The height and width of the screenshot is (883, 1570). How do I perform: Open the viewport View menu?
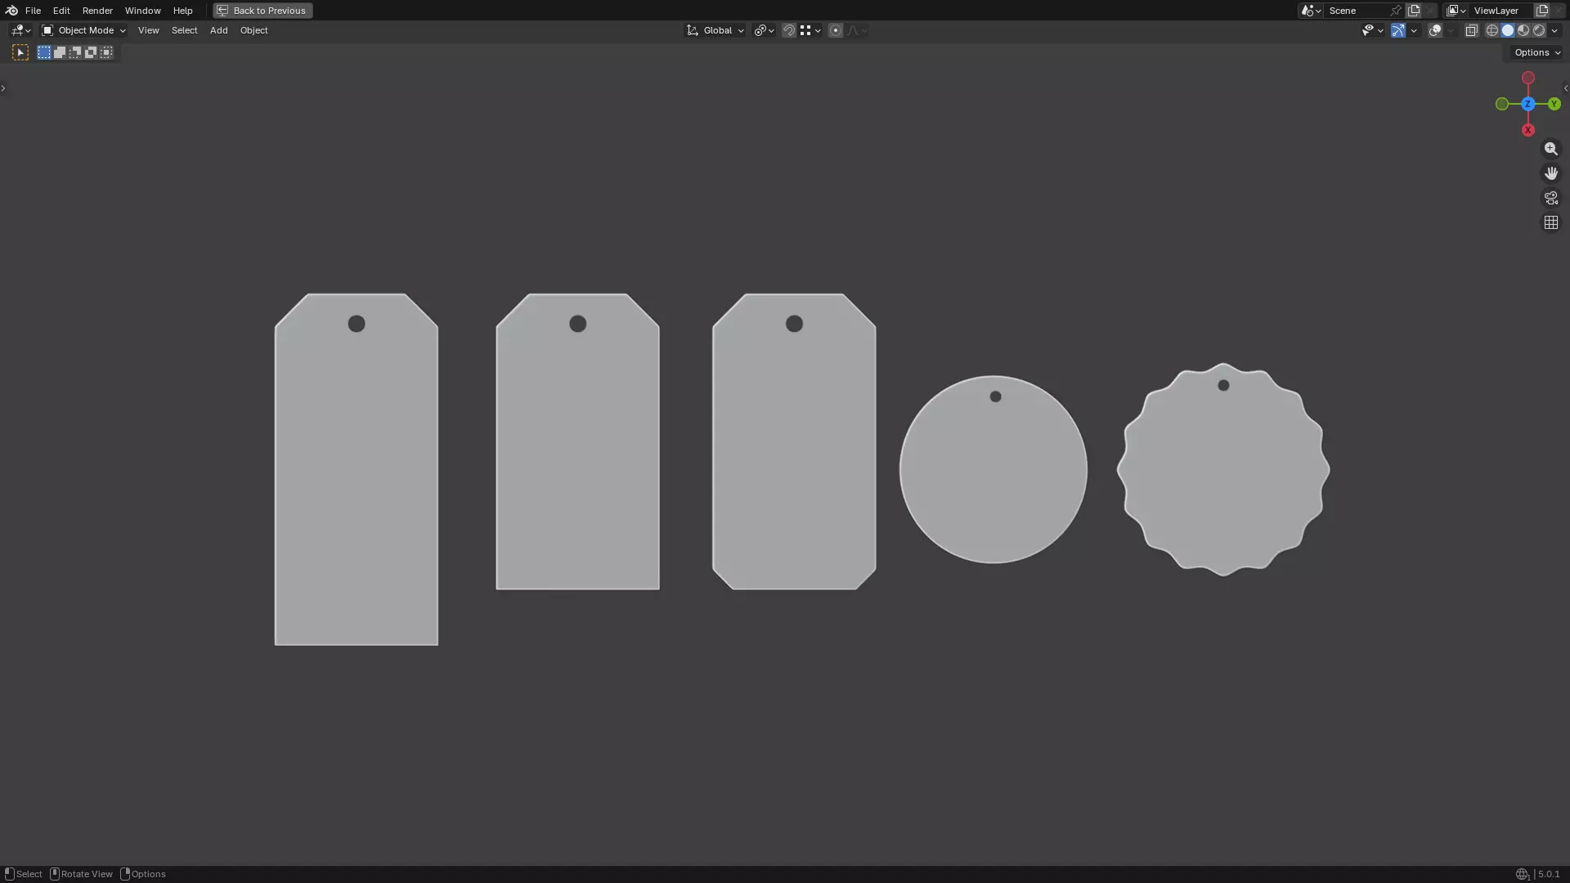pos(148,30)
